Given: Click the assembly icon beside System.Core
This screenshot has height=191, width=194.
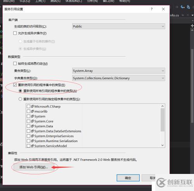Looking at the screenshot, I should coord(32,121).
